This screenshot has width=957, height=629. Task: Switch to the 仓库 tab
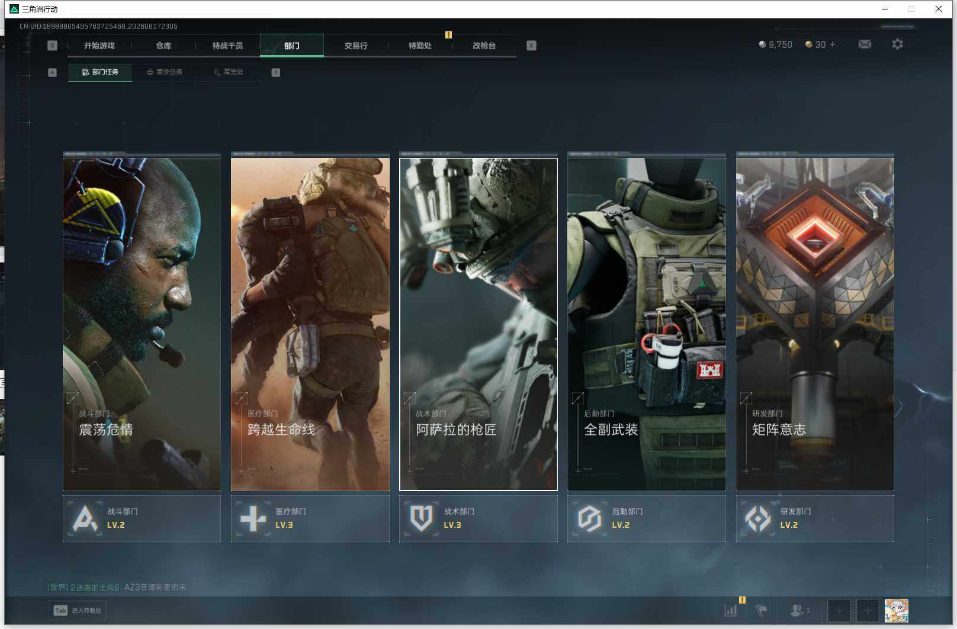pyautogui.click(x=163, y=46)
